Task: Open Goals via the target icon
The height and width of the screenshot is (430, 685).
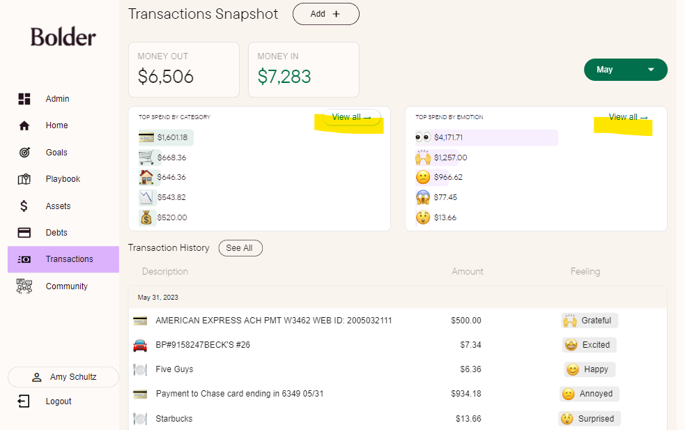Action: (24, 153)
